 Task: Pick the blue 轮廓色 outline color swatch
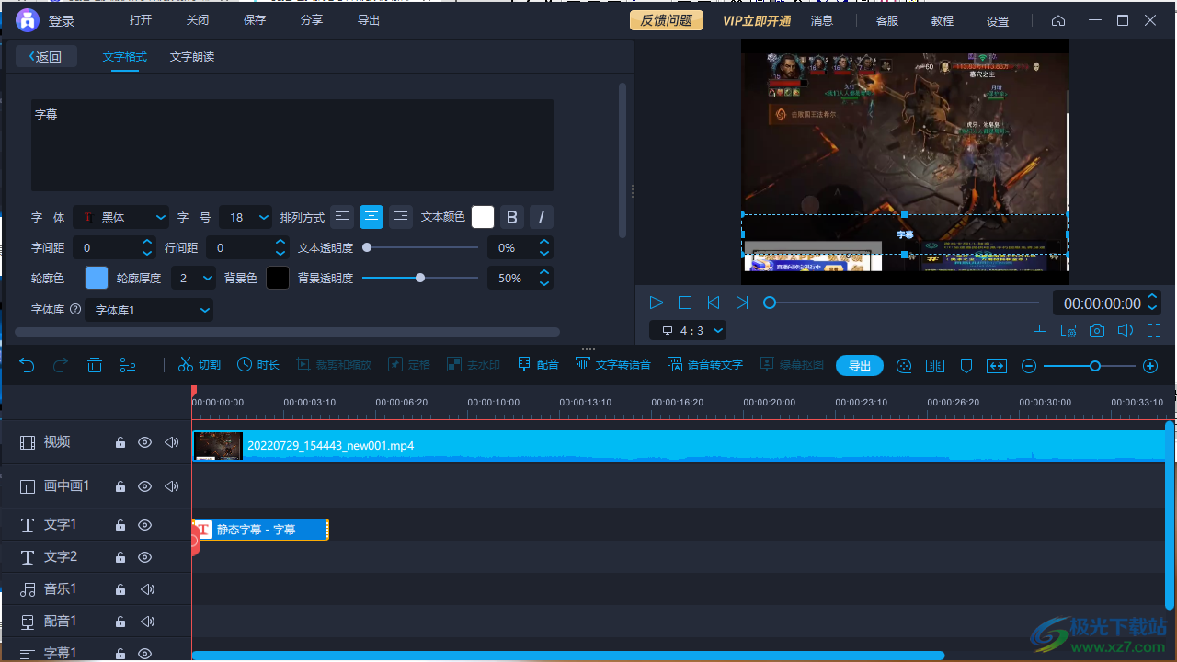pos(97,278)
